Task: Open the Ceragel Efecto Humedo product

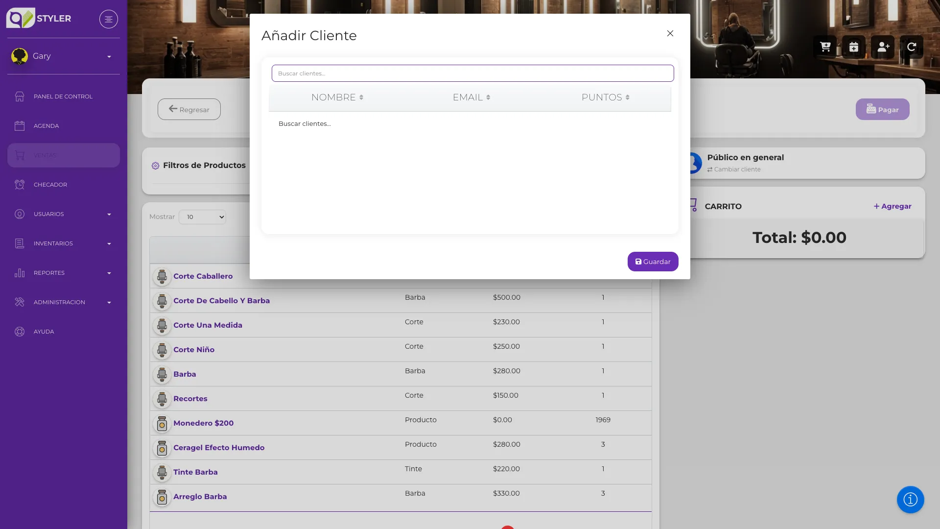Action: click(219, 448)
